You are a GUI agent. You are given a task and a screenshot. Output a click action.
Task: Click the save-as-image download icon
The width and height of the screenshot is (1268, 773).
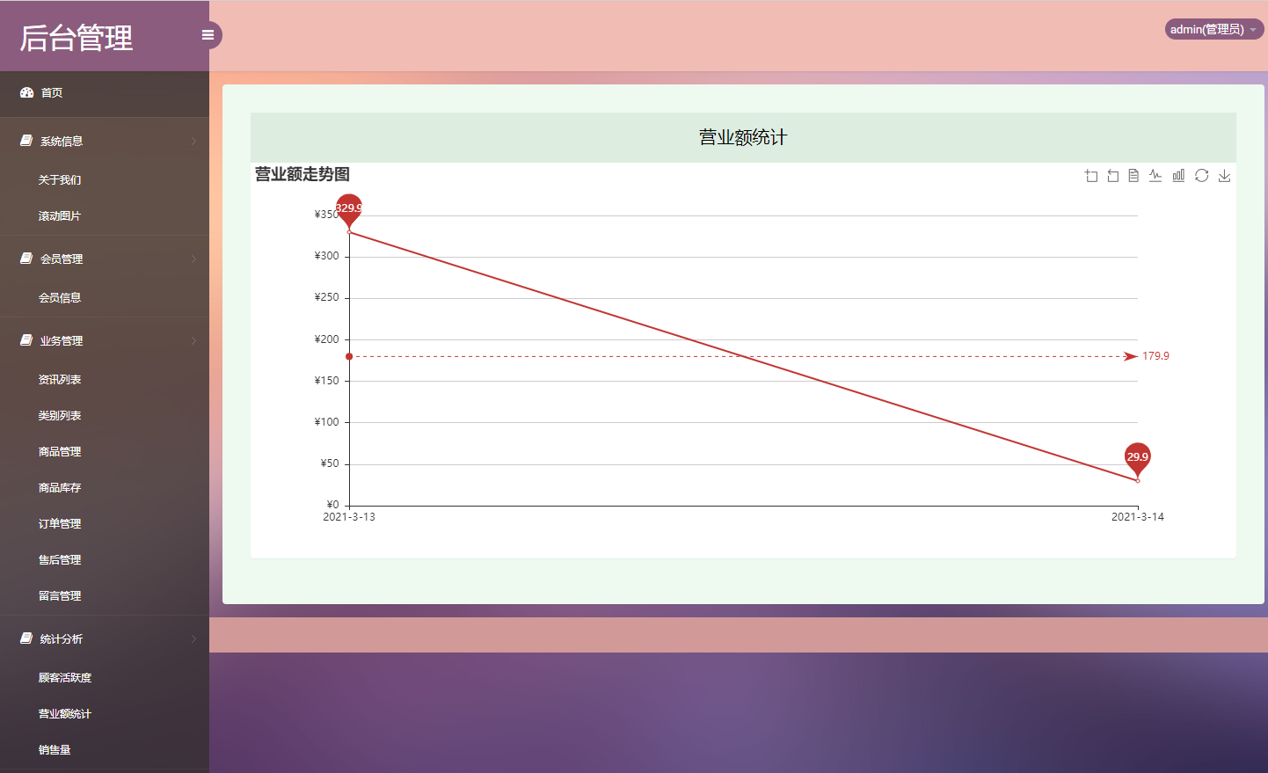1224,175
